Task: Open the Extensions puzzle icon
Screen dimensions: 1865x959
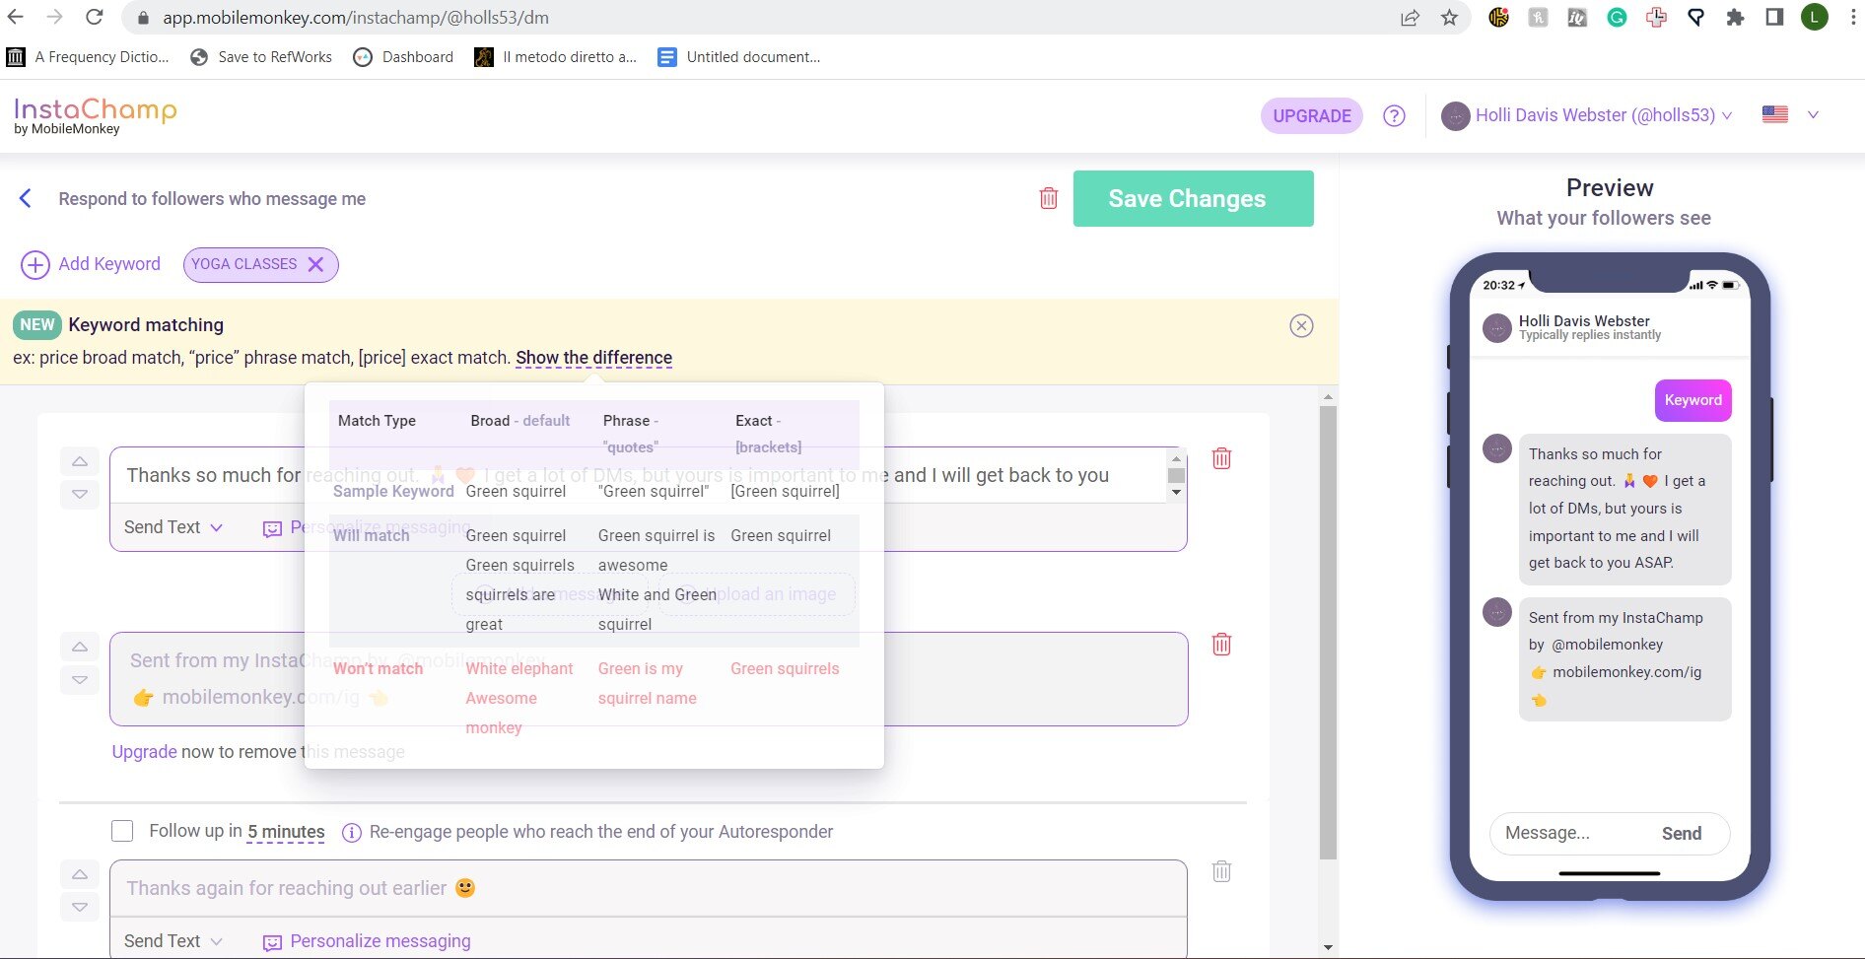Action: click(1735, 17)
